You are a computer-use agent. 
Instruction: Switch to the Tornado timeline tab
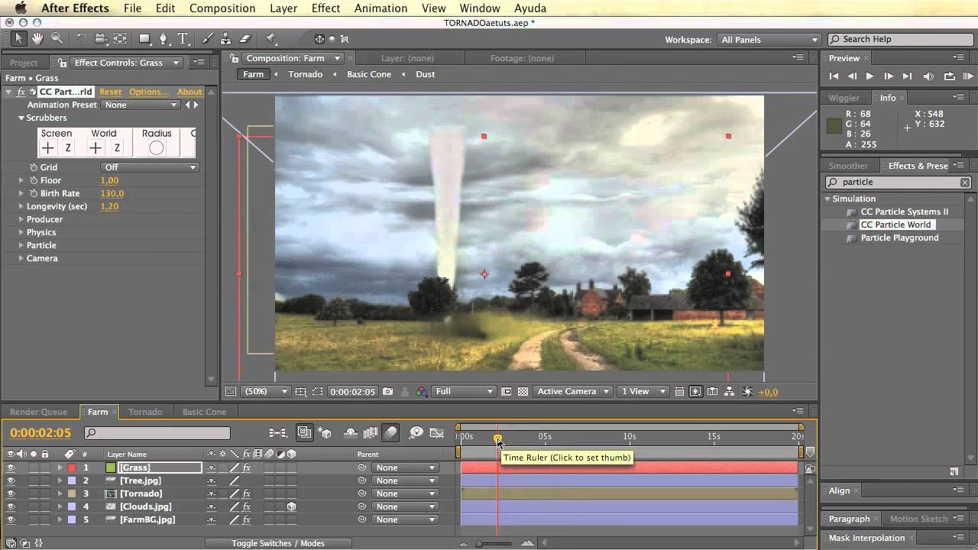[x=145, y=412]
